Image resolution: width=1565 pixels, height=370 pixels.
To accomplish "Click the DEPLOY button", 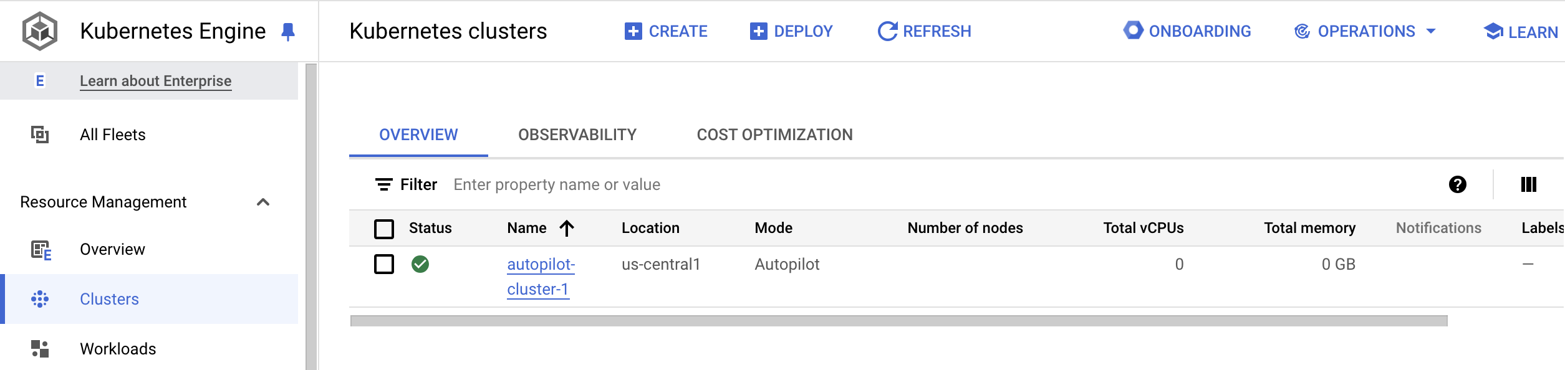I will point(791,31).
